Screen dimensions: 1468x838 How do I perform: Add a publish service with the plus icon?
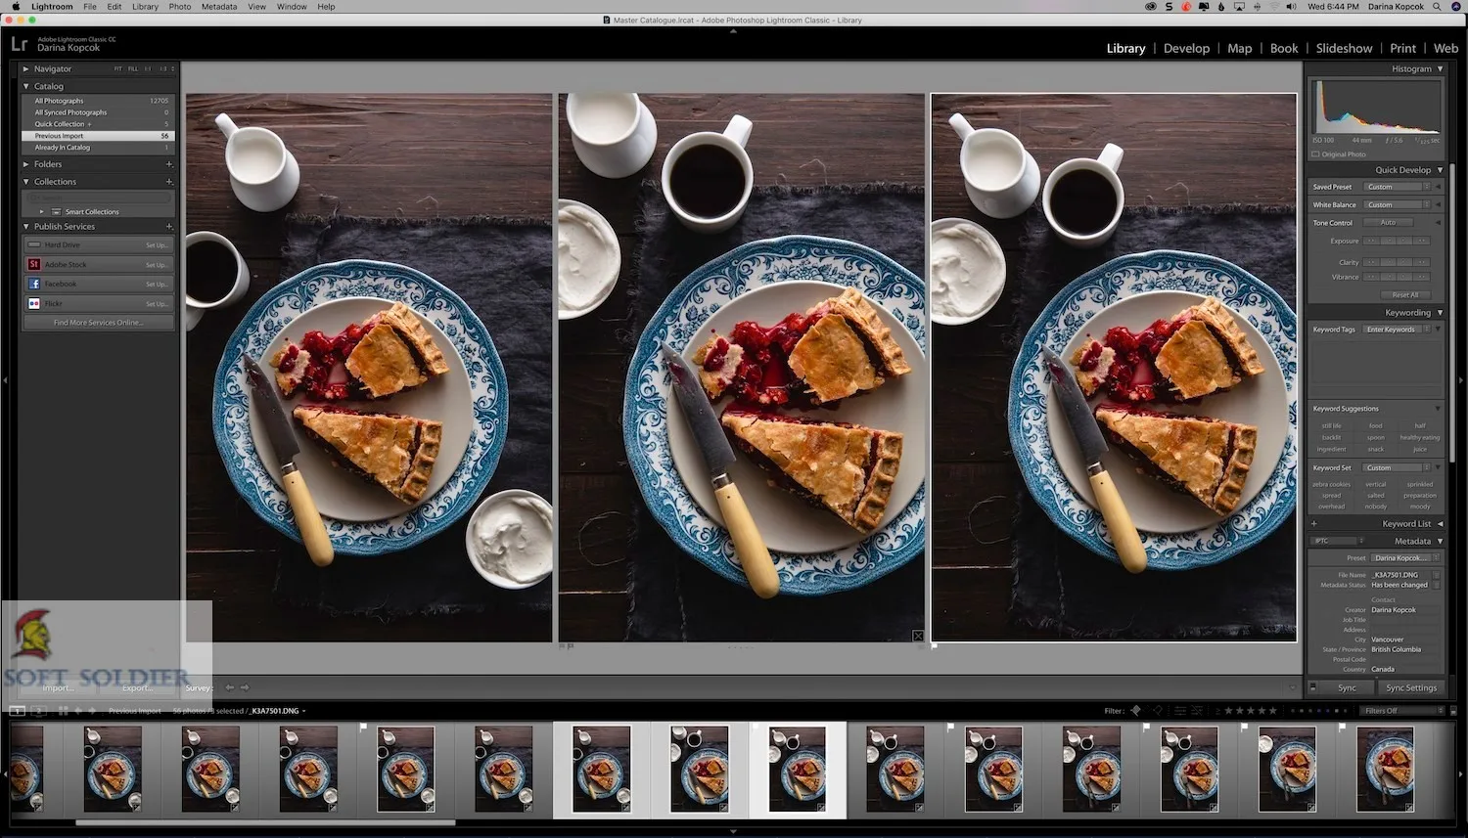[169, 227]
